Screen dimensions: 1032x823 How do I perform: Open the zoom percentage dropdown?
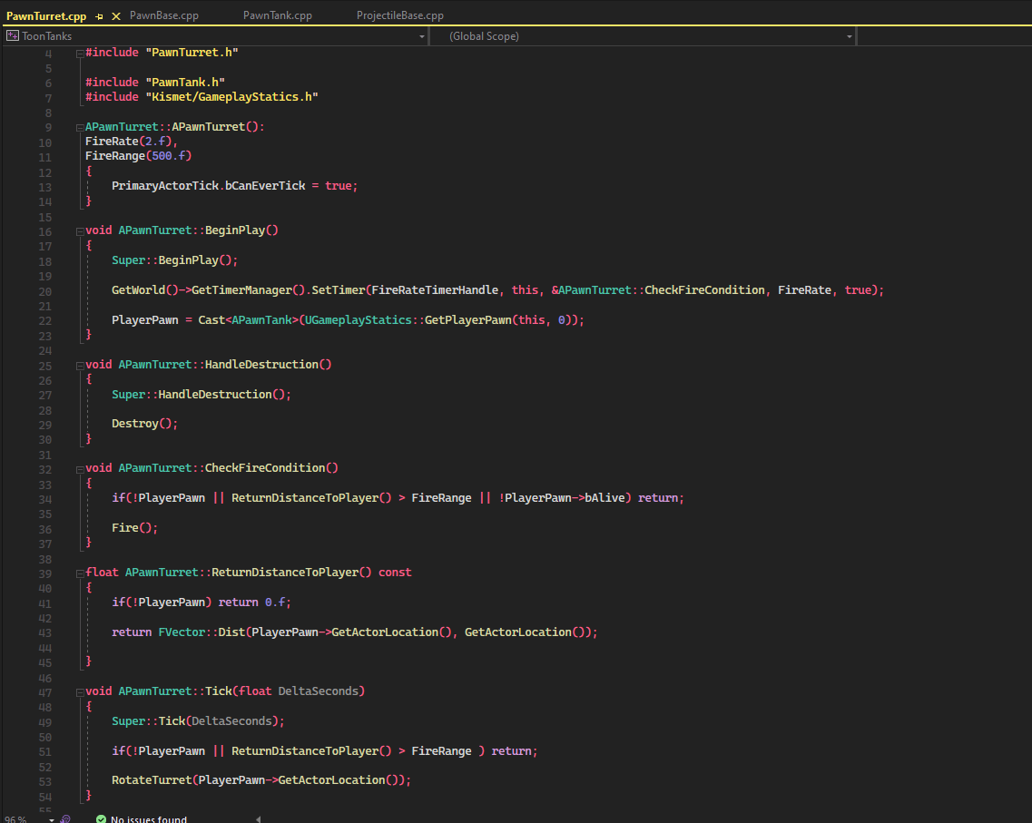[x=51, y=818]
